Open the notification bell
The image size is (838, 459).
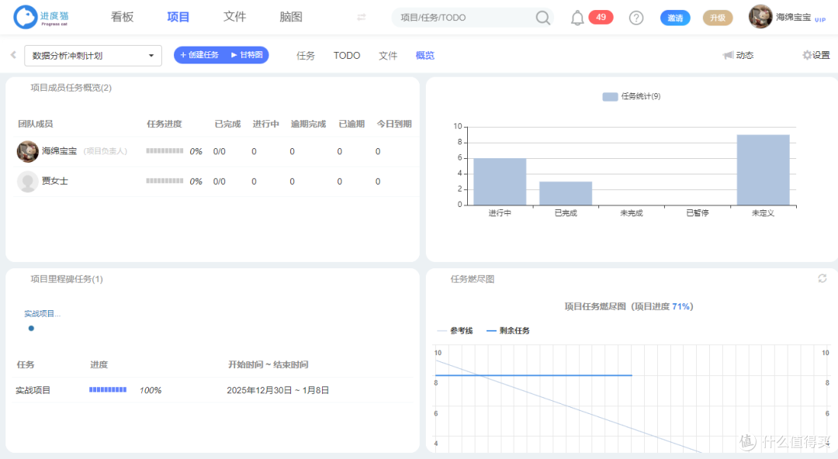pyautogui.click(x=577, y=18)
